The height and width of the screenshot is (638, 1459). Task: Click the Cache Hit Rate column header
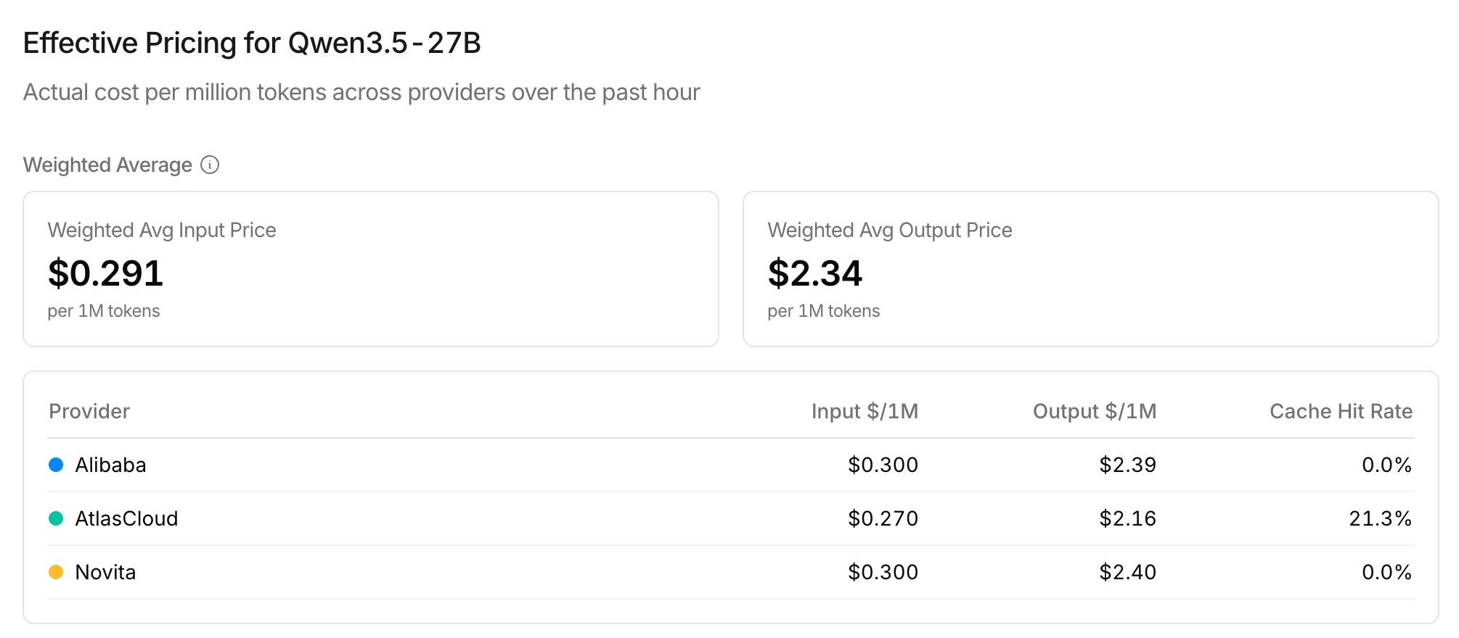click(1341, 411)
